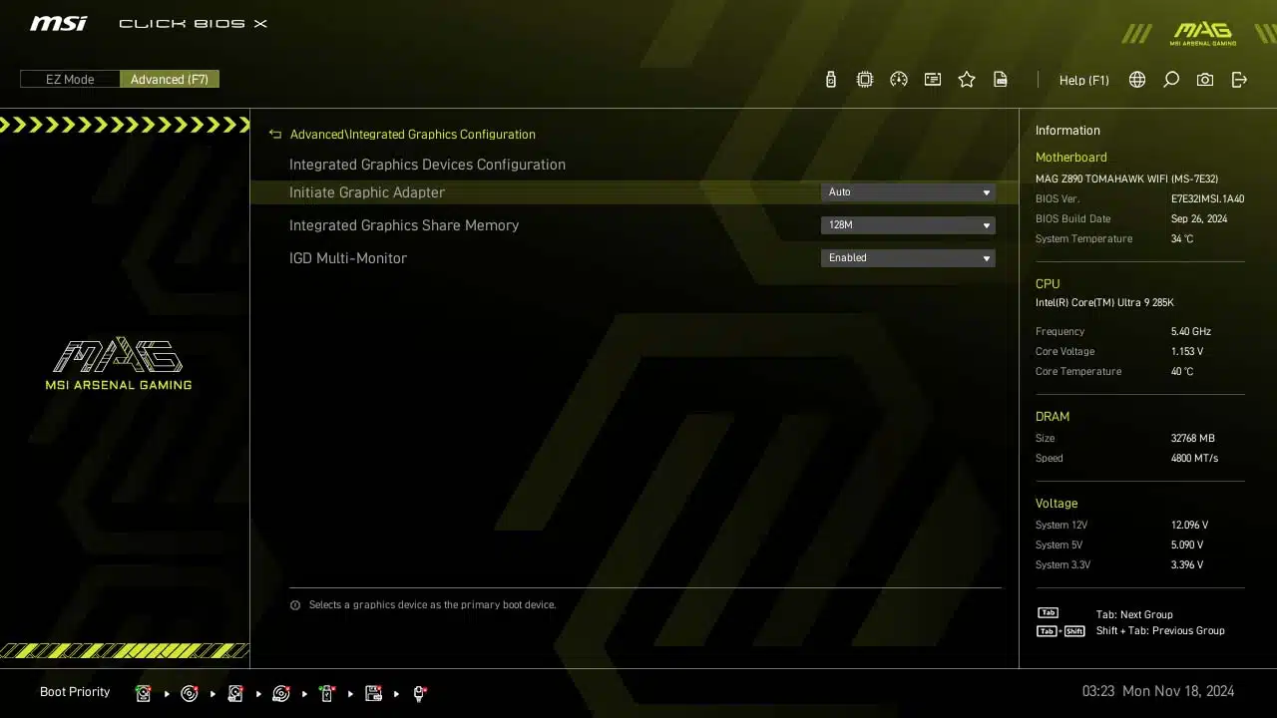The image size is (1277, 718).
Task: Click the saved profile file icon
Action: 1001,80
